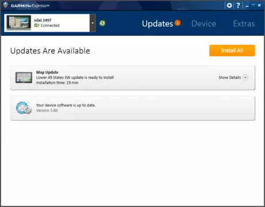Click the Map Update device icon

point(24,78)
